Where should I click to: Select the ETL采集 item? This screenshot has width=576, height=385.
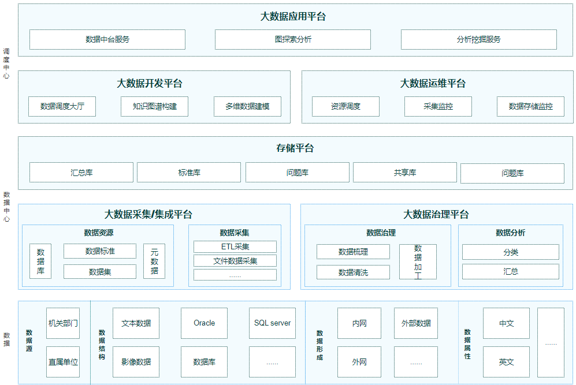[x=235, y=246]
